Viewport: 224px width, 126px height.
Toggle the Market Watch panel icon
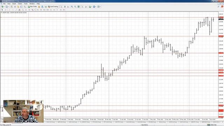(12, 7)
